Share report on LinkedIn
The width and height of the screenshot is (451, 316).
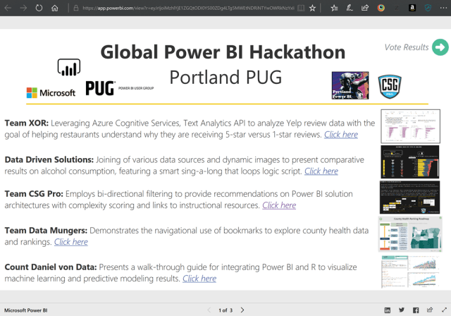click(388, 310)
